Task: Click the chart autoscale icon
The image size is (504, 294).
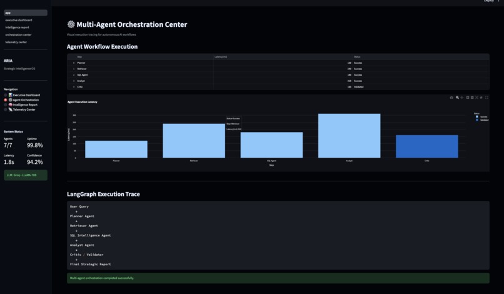Action: 476,98
